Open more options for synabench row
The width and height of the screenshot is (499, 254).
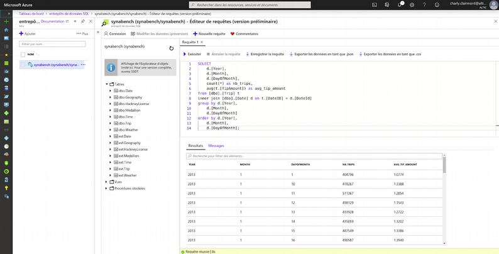pos(83,65)
